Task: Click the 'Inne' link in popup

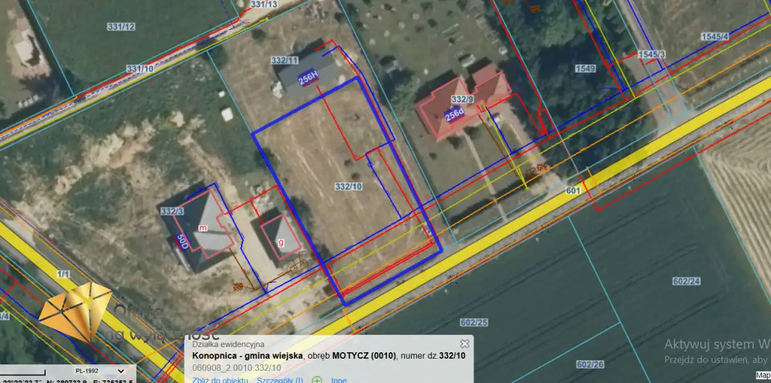Action: [x=339, y=380]
